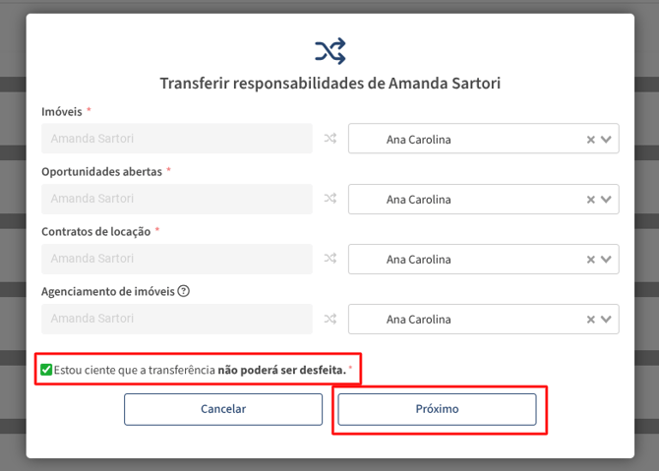Click the transfer arrows icon in Agenciamento de imóveis row
Screen dimensions: 659x471
330,319
